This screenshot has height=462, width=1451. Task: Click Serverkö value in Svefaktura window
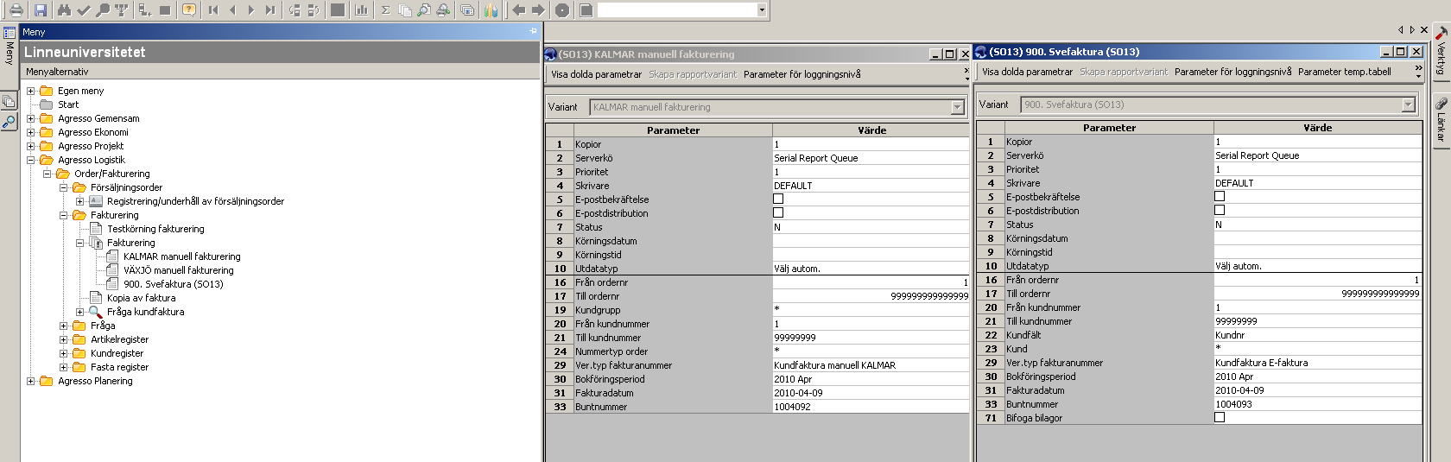(x=1317, y=155)
